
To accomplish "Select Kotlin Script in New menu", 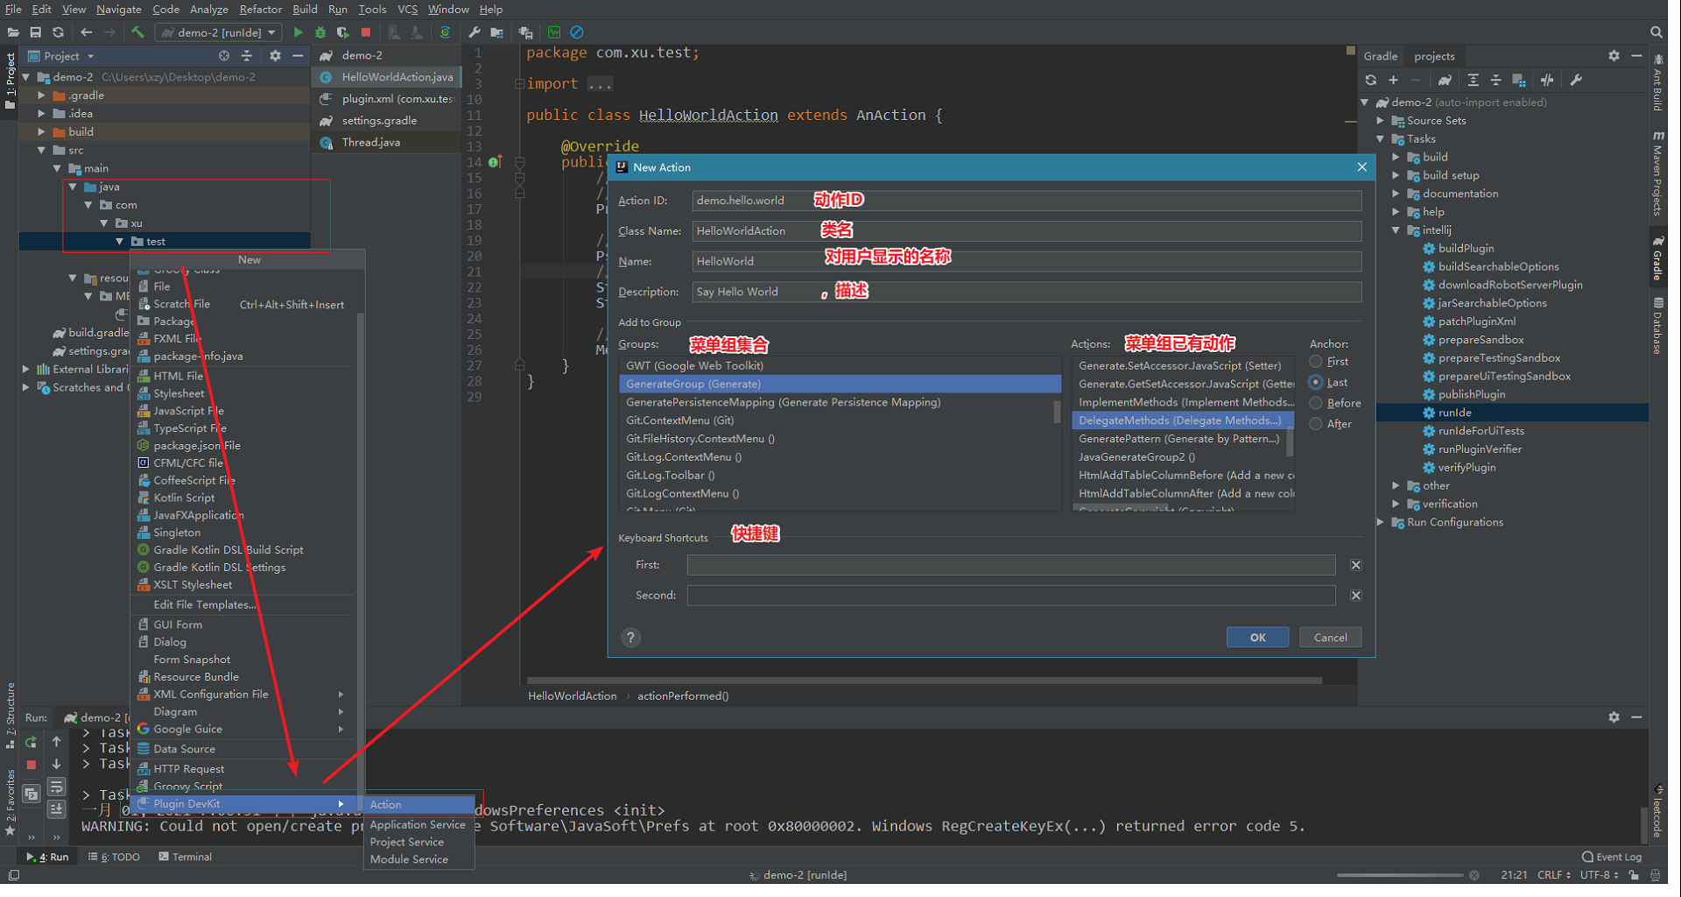I will pyautogui.click(x=184, y=498).
